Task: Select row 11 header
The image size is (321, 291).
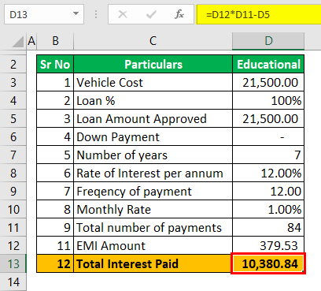Action: coord(13,227)
